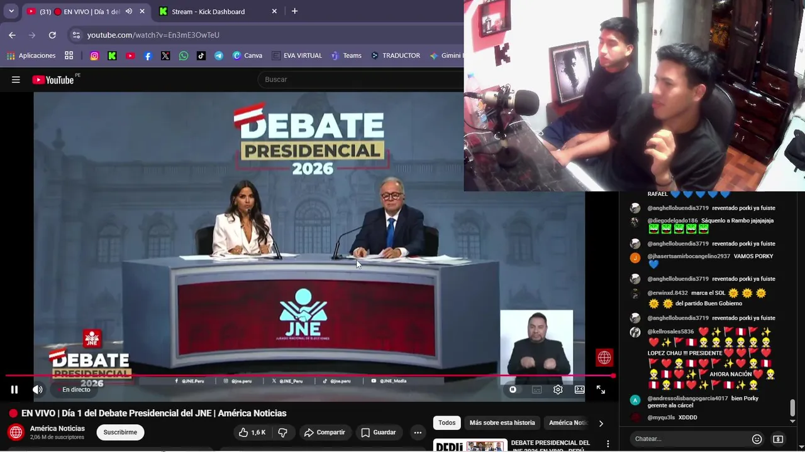The height and width of the screenshot is (452, 805).
Task: Show next filter chips with right chevron
Action: 601,423
